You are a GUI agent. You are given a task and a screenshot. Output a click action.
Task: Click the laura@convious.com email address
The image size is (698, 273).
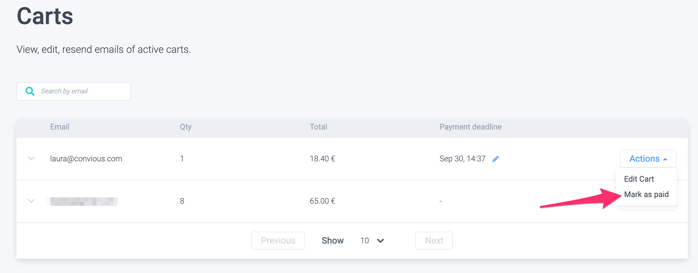(86, 159)
